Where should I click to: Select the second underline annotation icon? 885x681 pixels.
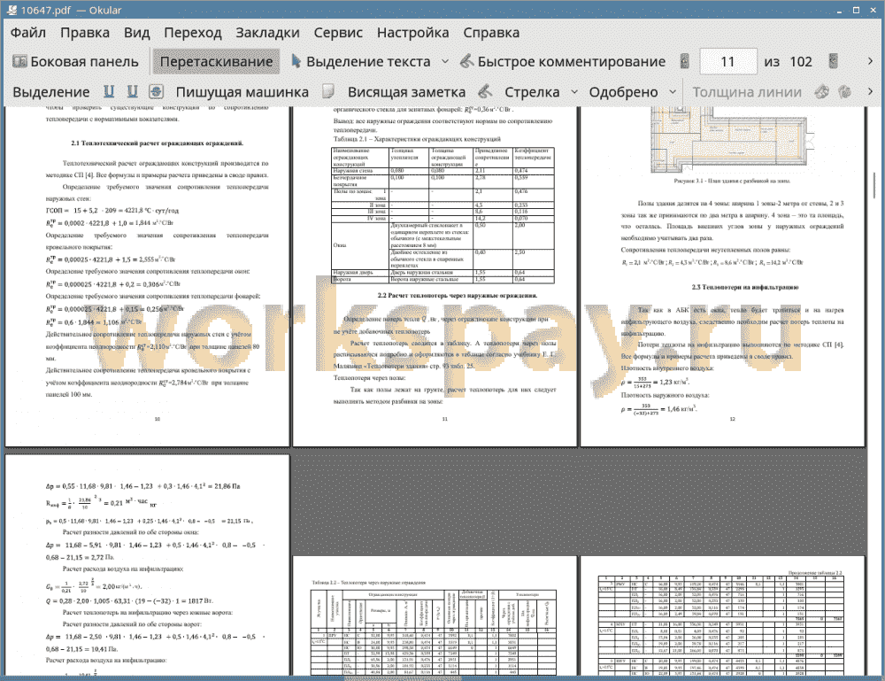click(132, 92)
